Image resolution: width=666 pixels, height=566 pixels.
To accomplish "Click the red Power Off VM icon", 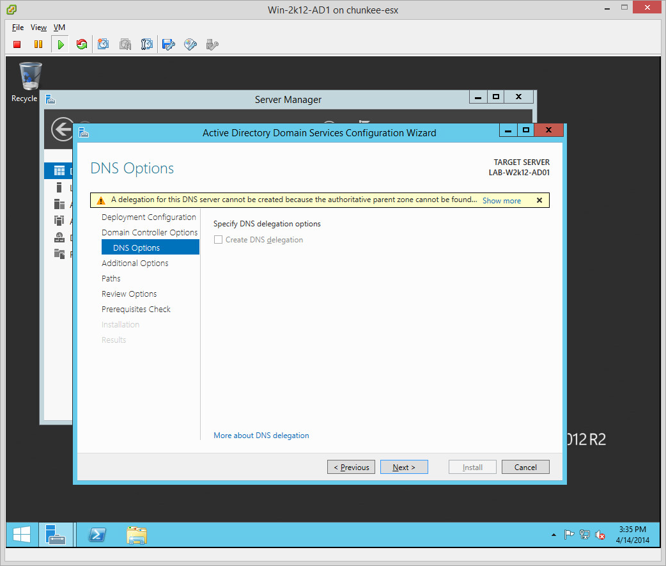I will click(x=17, y=44).
